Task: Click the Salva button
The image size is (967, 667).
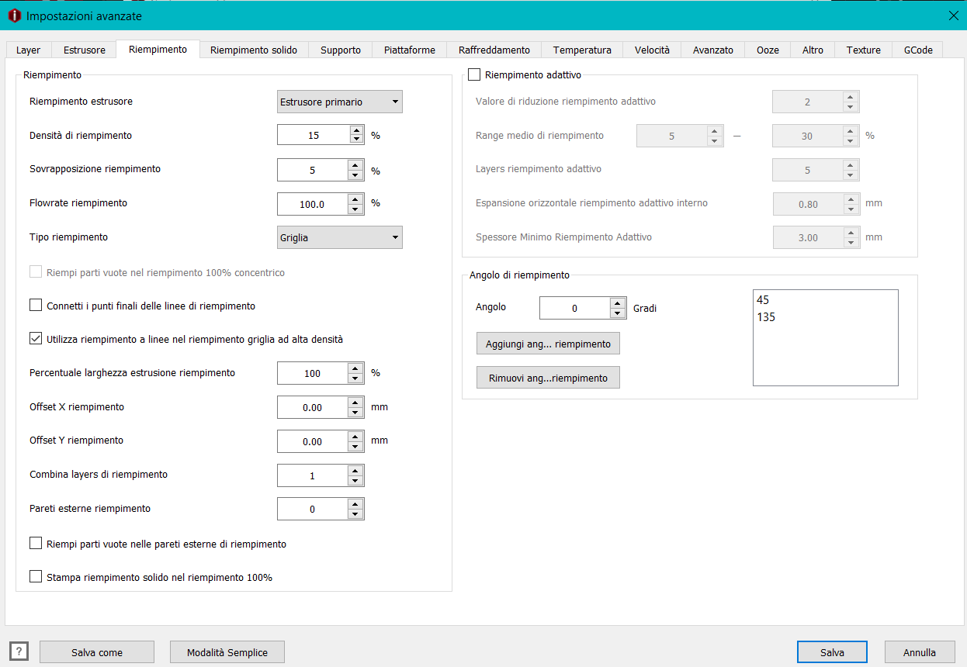Action: (832, 652)
